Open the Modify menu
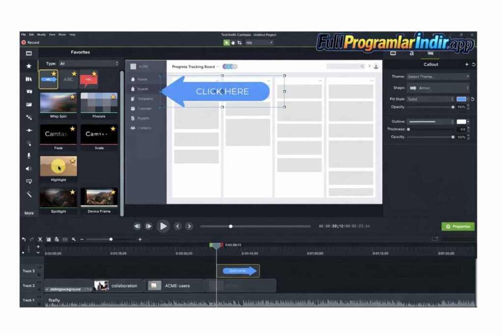 41,34
